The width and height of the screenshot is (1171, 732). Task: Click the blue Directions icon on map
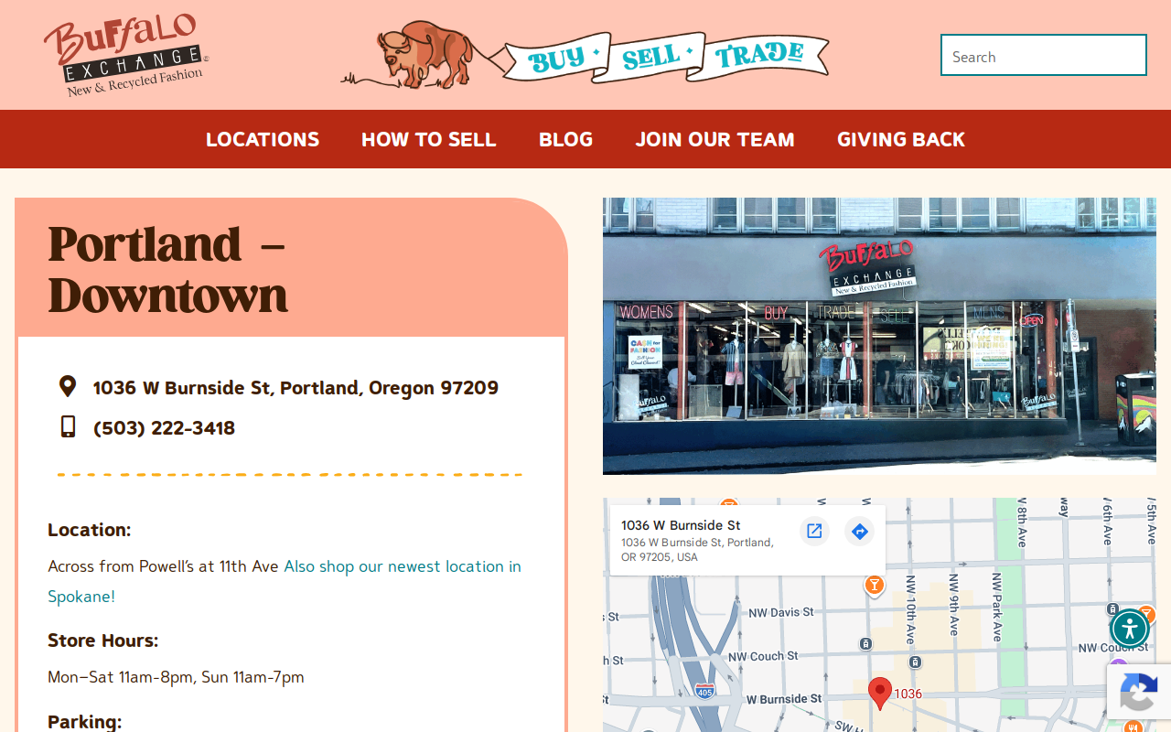click(x=859, y=531)
